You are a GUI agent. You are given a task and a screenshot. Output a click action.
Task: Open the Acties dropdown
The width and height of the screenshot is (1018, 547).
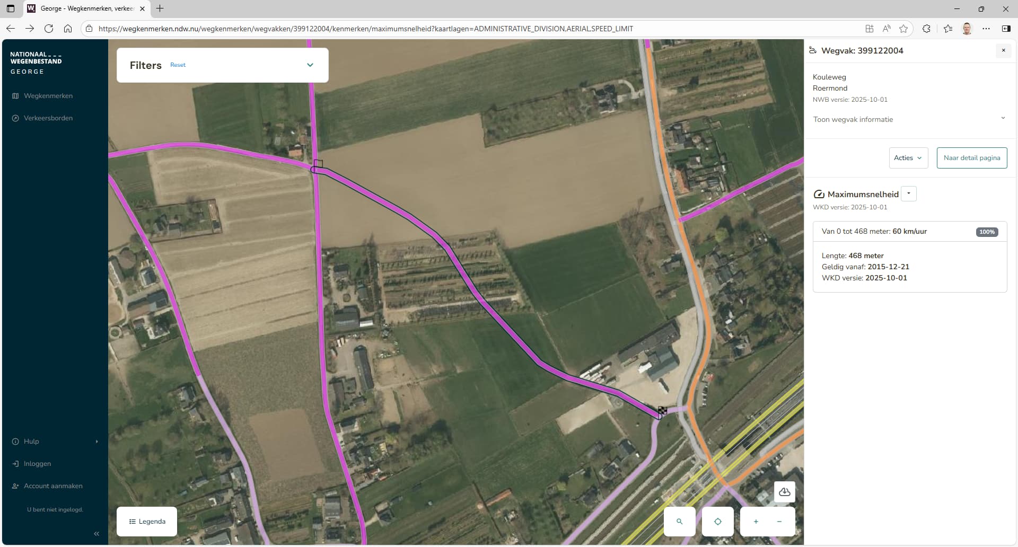pos(908,158)
